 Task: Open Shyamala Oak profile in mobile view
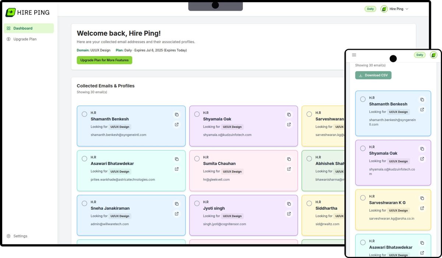[x=422, y=159]
